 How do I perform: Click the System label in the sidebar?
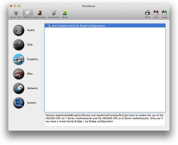tap(32, 103)
